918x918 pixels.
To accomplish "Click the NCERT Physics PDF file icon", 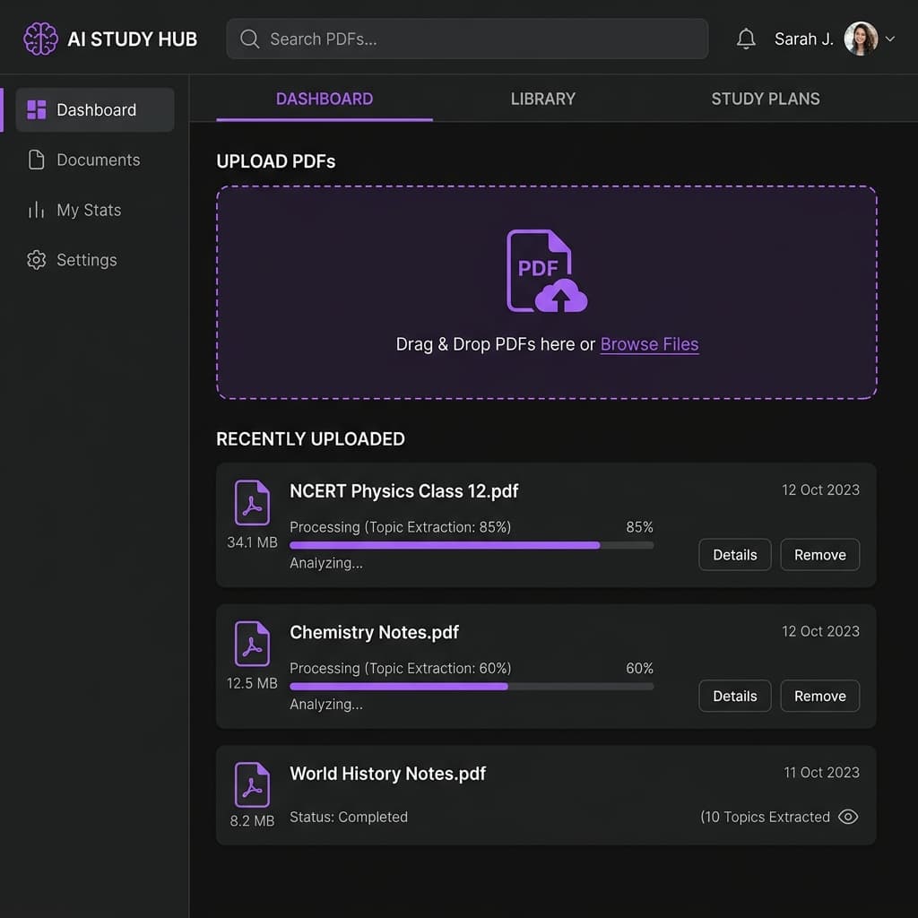I will click(252, 503).
